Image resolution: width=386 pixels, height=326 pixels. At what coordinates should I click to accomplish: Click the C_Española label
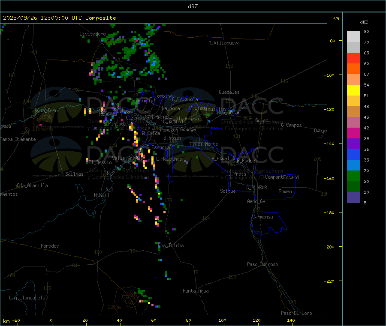click(x=185, y=99)
